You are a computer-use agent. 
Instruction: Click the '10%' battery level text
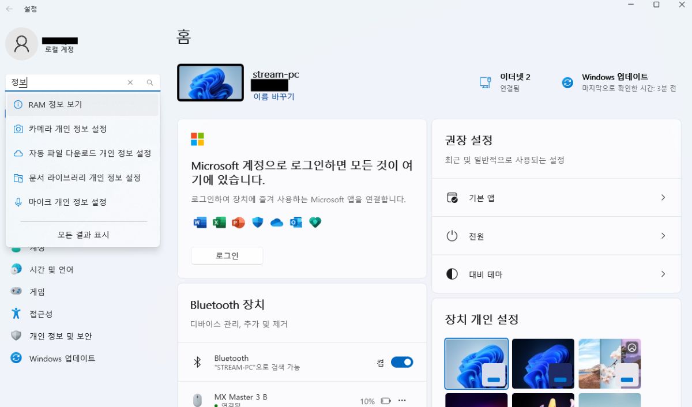click(x=367, y=401)
